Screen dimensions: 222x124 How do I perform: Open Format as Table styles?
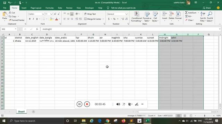pyautogui.click(x=147, y=17)
